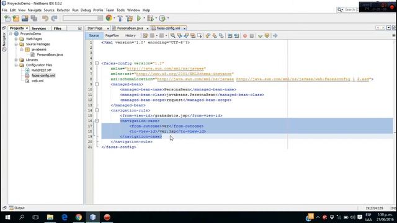
Task: Close the faces-config.xml tab
Action: (x=185, y=28)
